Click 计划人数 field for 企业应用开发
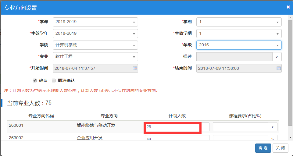 [x=177, y=138]
